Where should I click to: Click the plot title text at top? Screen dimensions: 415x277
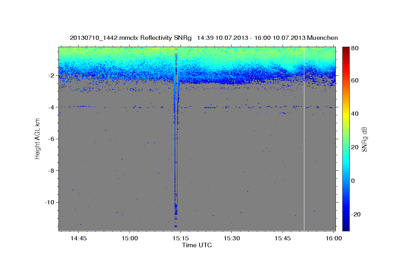[x=204, y=38]
